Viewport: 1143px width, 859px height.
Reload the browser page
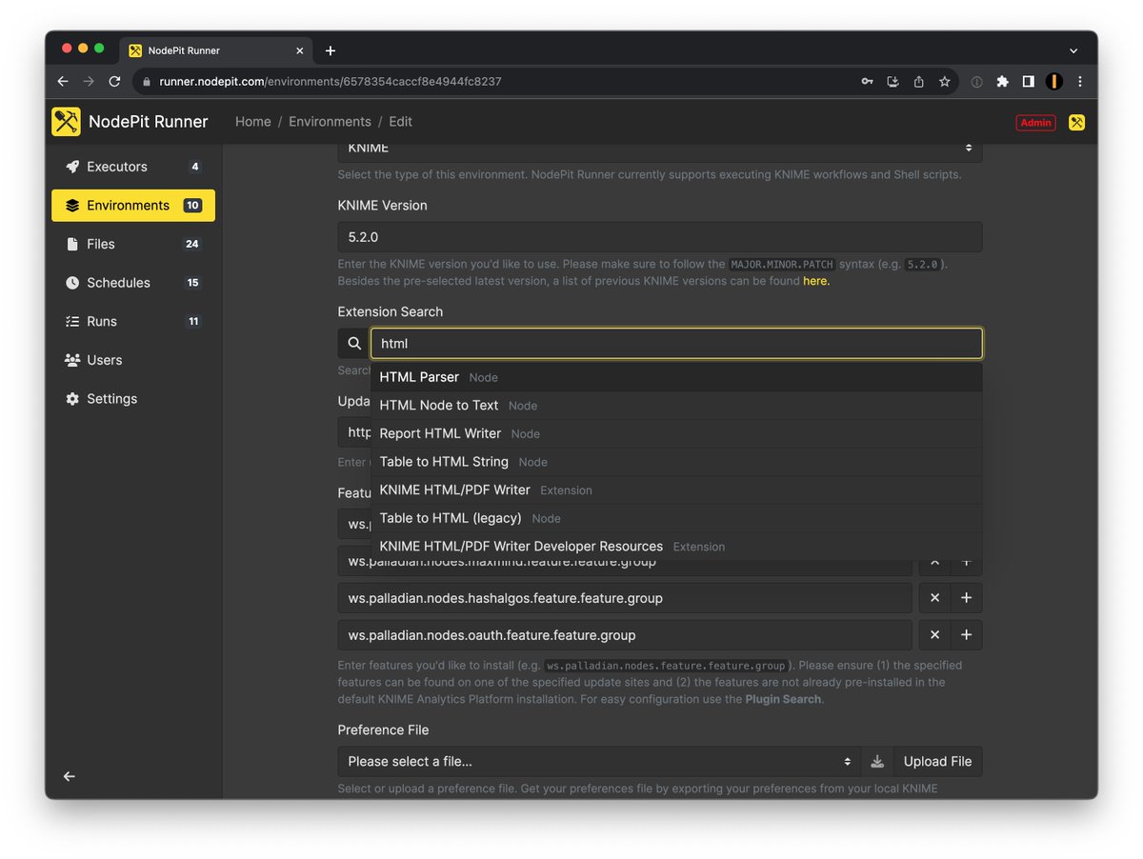(114, 82)
